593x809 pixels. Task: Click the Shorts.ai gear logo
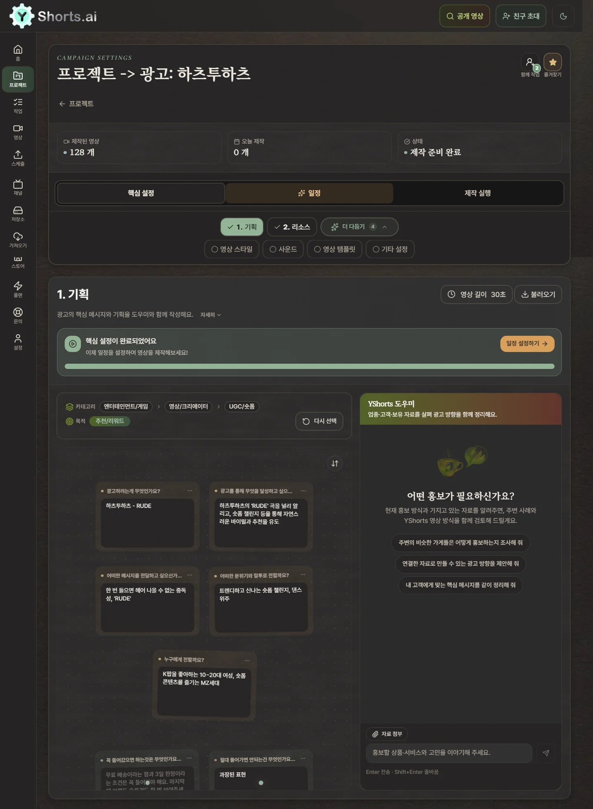21,16
